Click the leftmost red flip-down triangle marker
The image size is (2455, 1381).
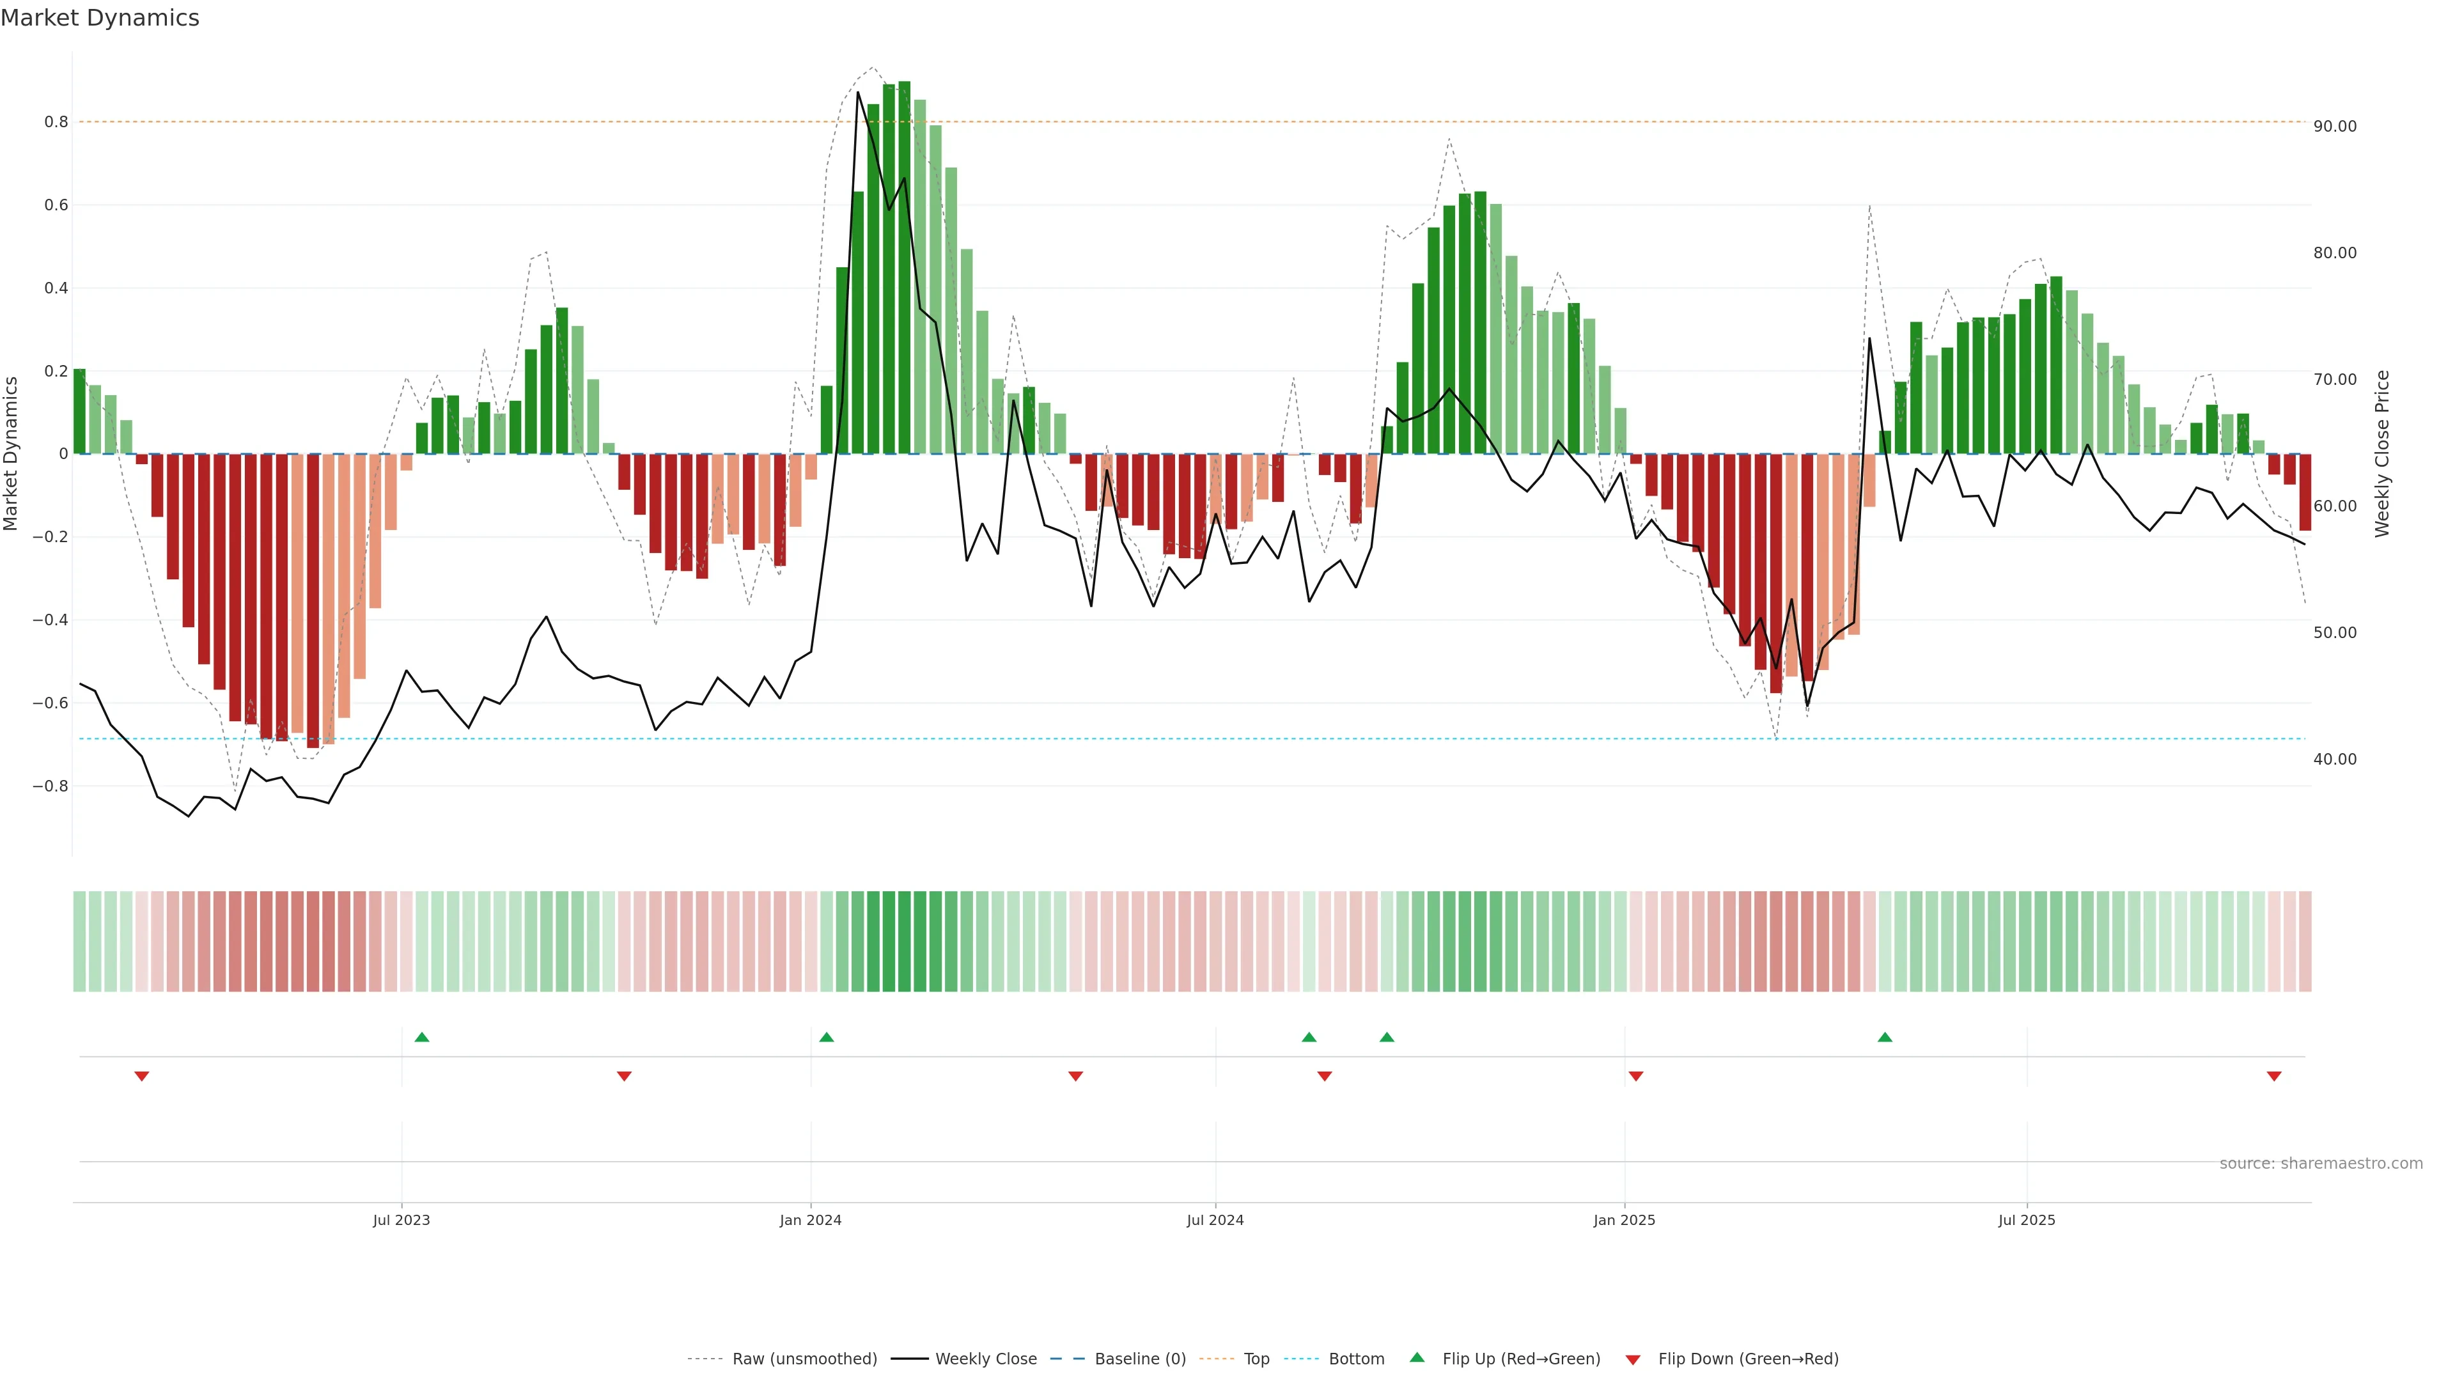coord(142,1076)
